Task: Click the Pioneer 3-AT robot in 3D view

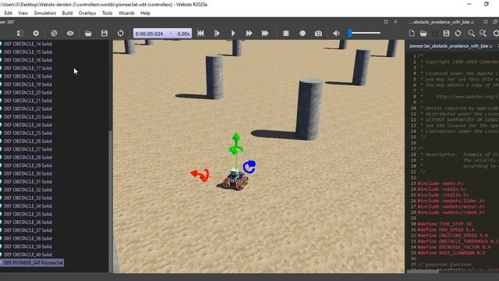Action: (x=235, y=180)
